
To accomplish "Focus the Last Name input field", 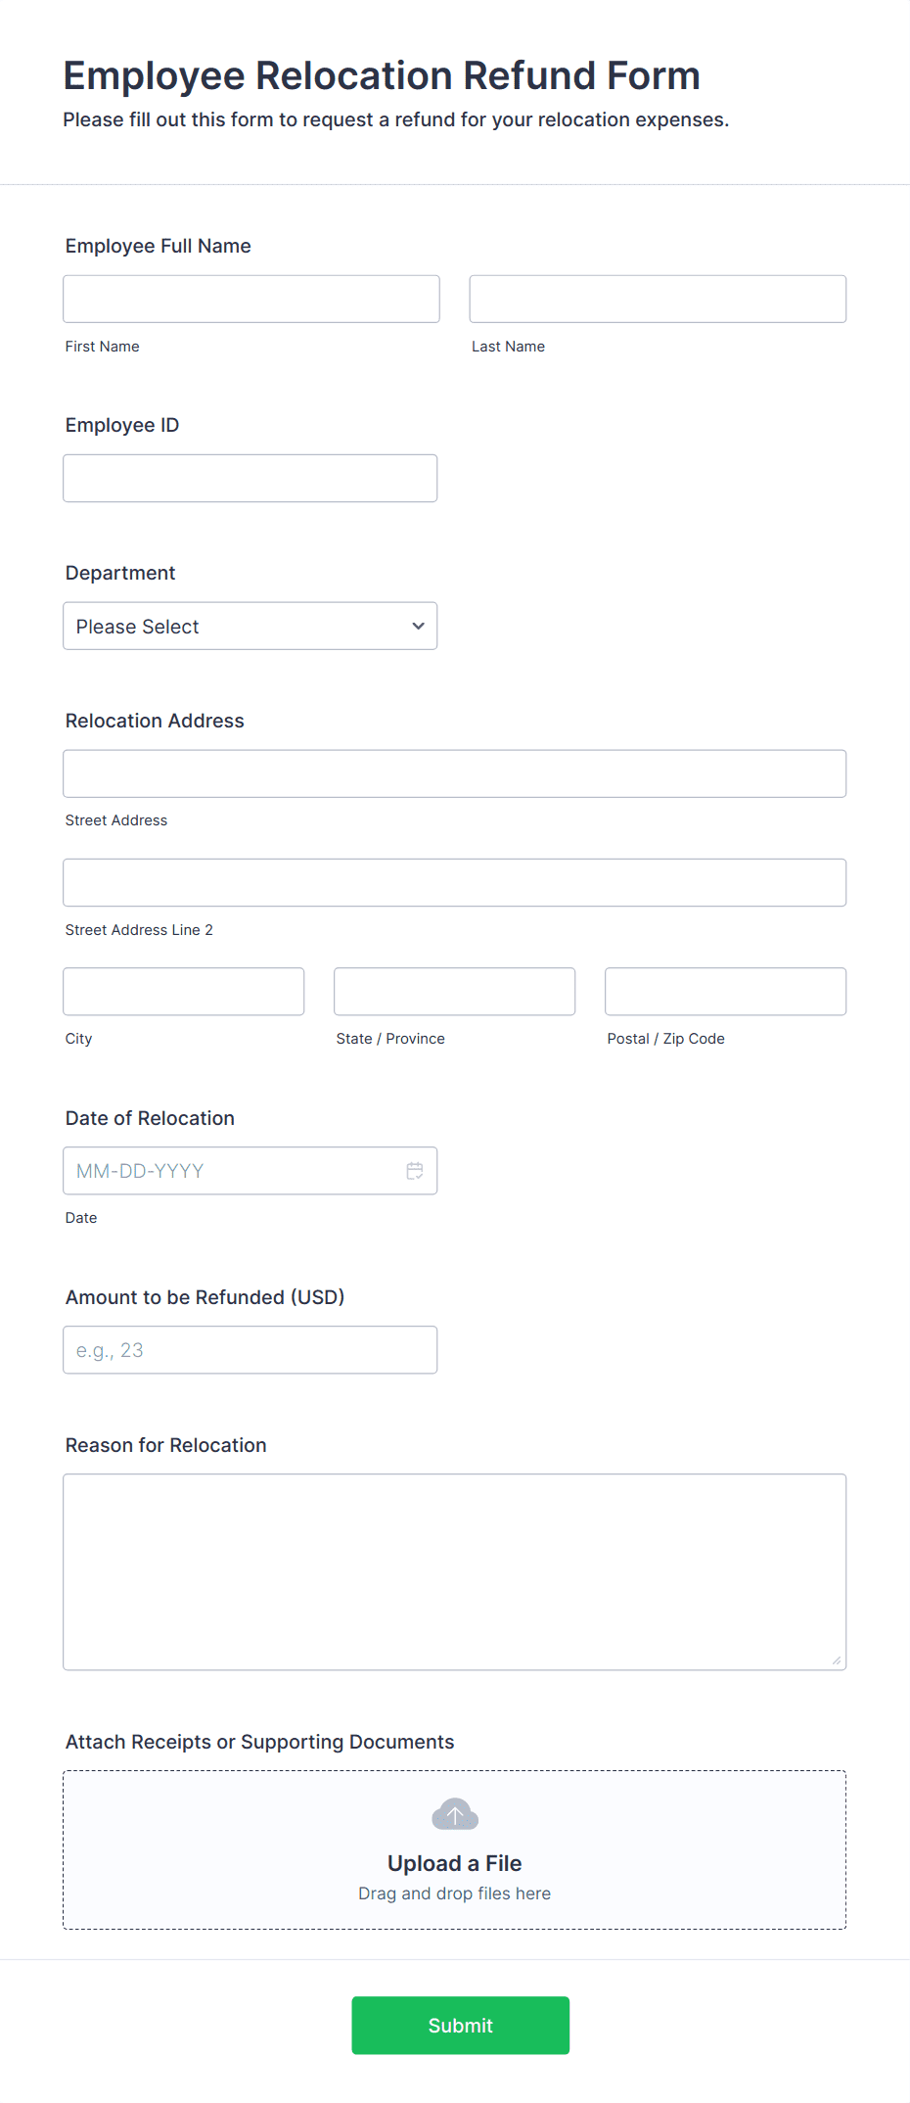I will [658, 300].
